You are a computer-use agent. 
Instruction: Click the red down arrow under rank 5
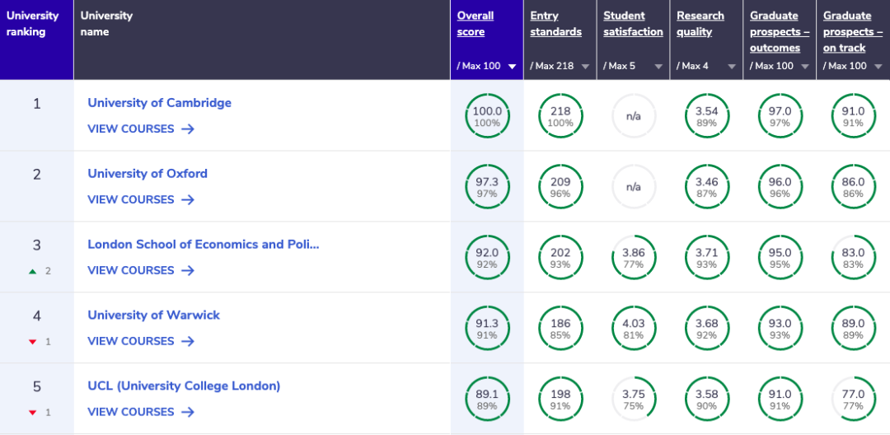click(x=33, y=413)
